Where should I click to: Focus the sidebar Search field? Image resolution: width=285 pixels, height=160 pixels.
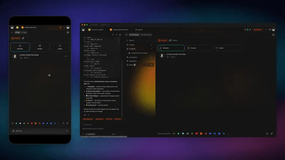tap(140, 41)
